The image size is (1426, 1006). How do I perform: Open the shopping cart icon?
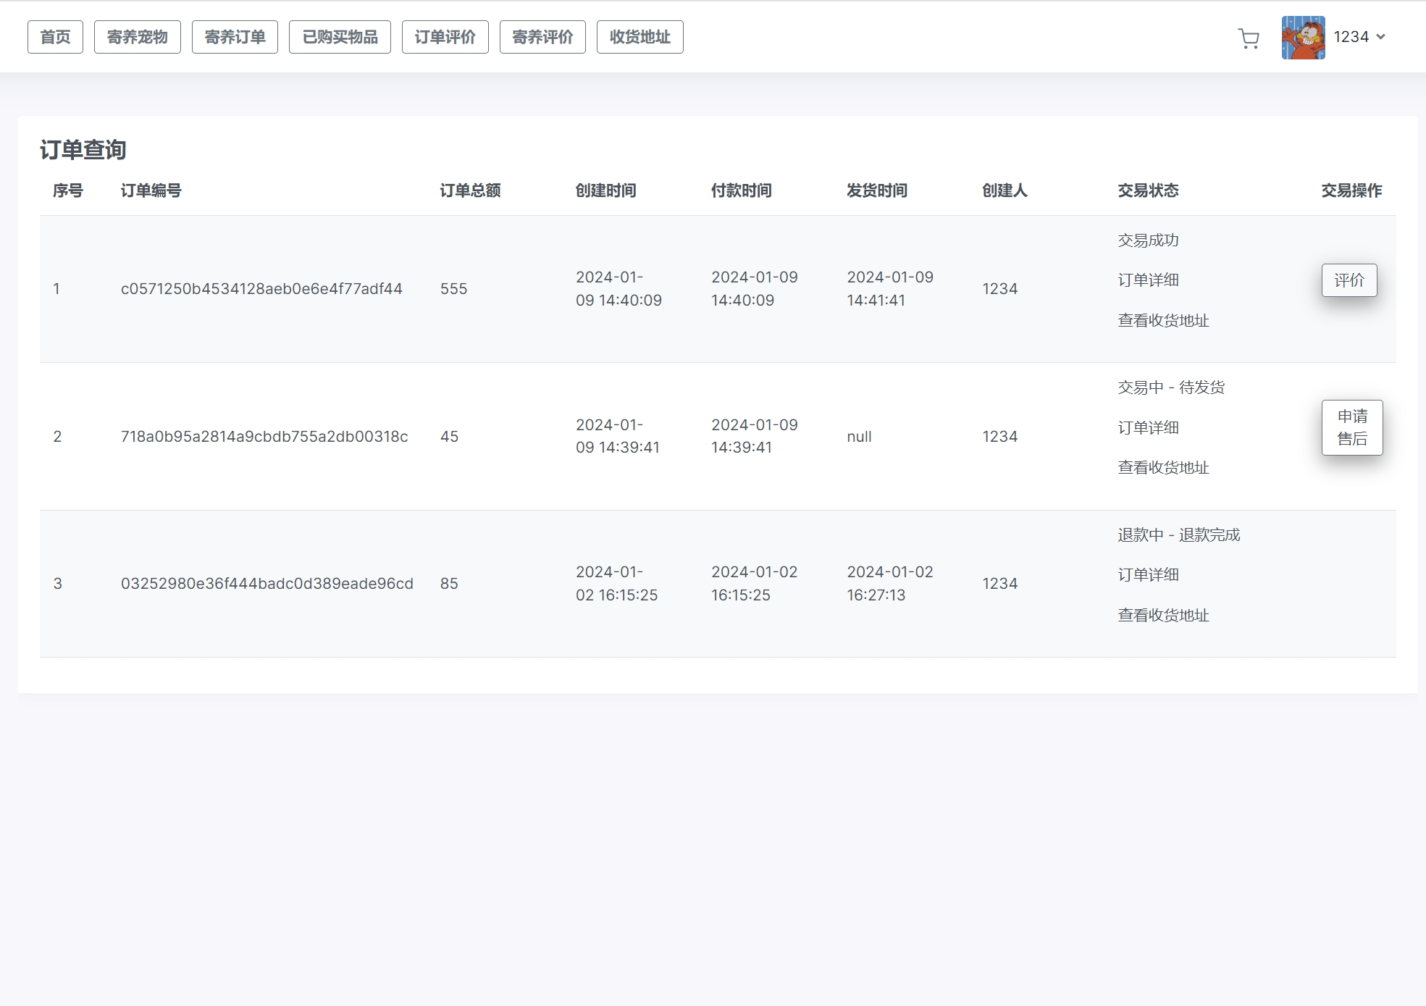[1249, 38]
